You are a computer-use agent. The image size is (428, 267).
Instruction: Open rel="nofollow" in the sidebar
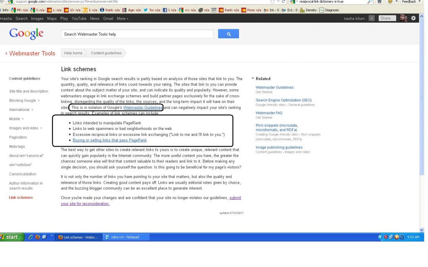pos(20,165)
